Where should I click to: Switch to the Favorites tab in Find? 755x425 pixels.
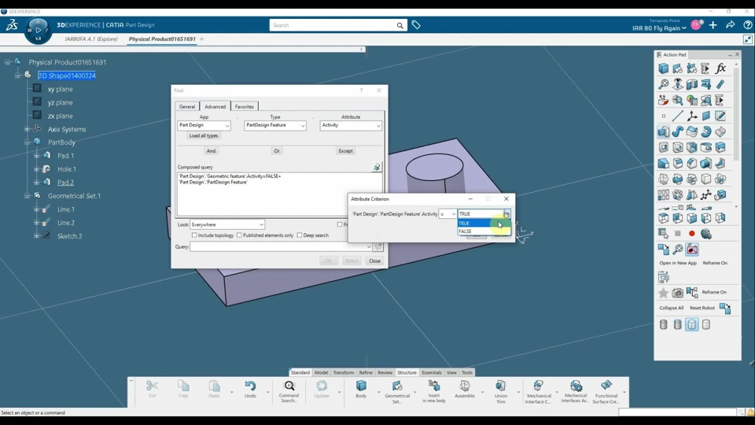(244, 106)
